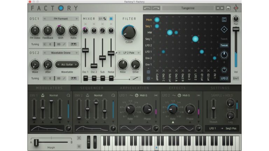Click the diamond randomize icon beside matrix

tap(224, 30)
